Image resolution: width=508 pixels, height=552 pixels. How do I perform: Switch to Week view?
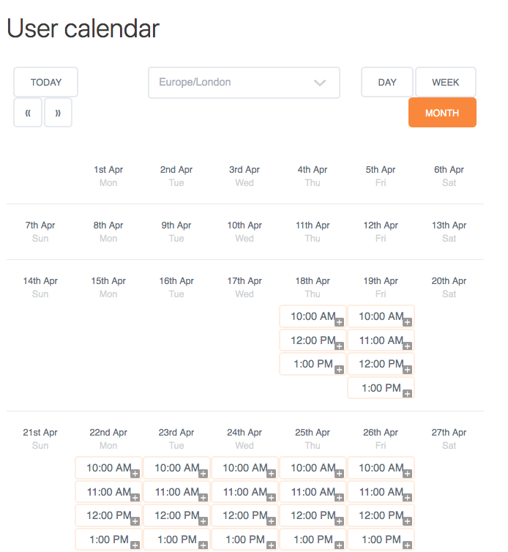pyautogui.click(x=446, y=82)
